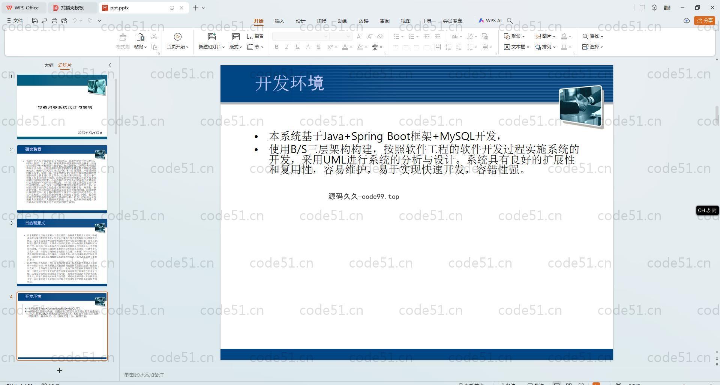Switch to the Design (设计) tab
Screen dimensions: 720x385
pyautogui.click(x=301, y=21)
